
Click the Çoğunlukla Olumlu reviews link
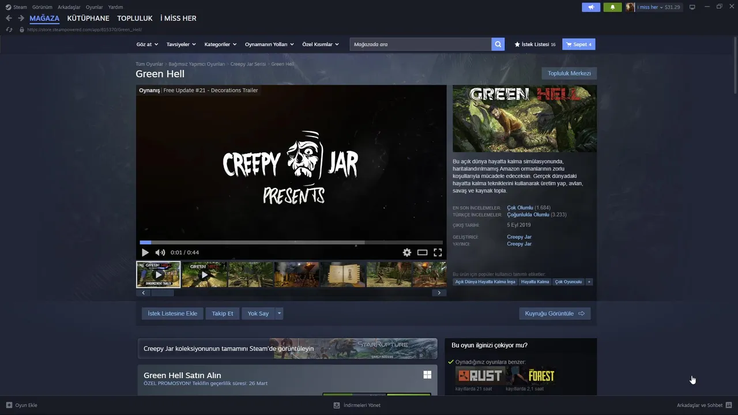(528, 214)
